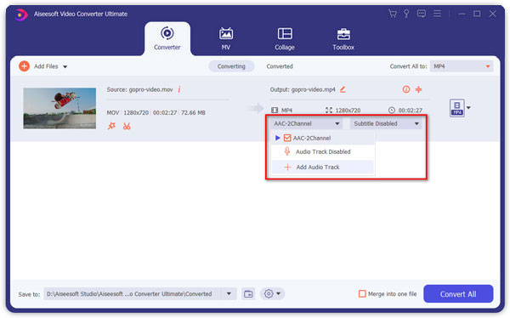Expand the Save to path dropdown
Image resolution: width=510 pixels, height=318 pixels.
[229, 294]
